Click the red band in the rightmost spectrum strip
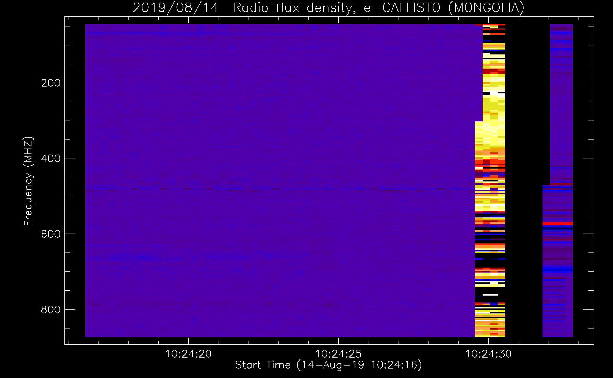Screen dimensions: 613x378 point(558,224)
